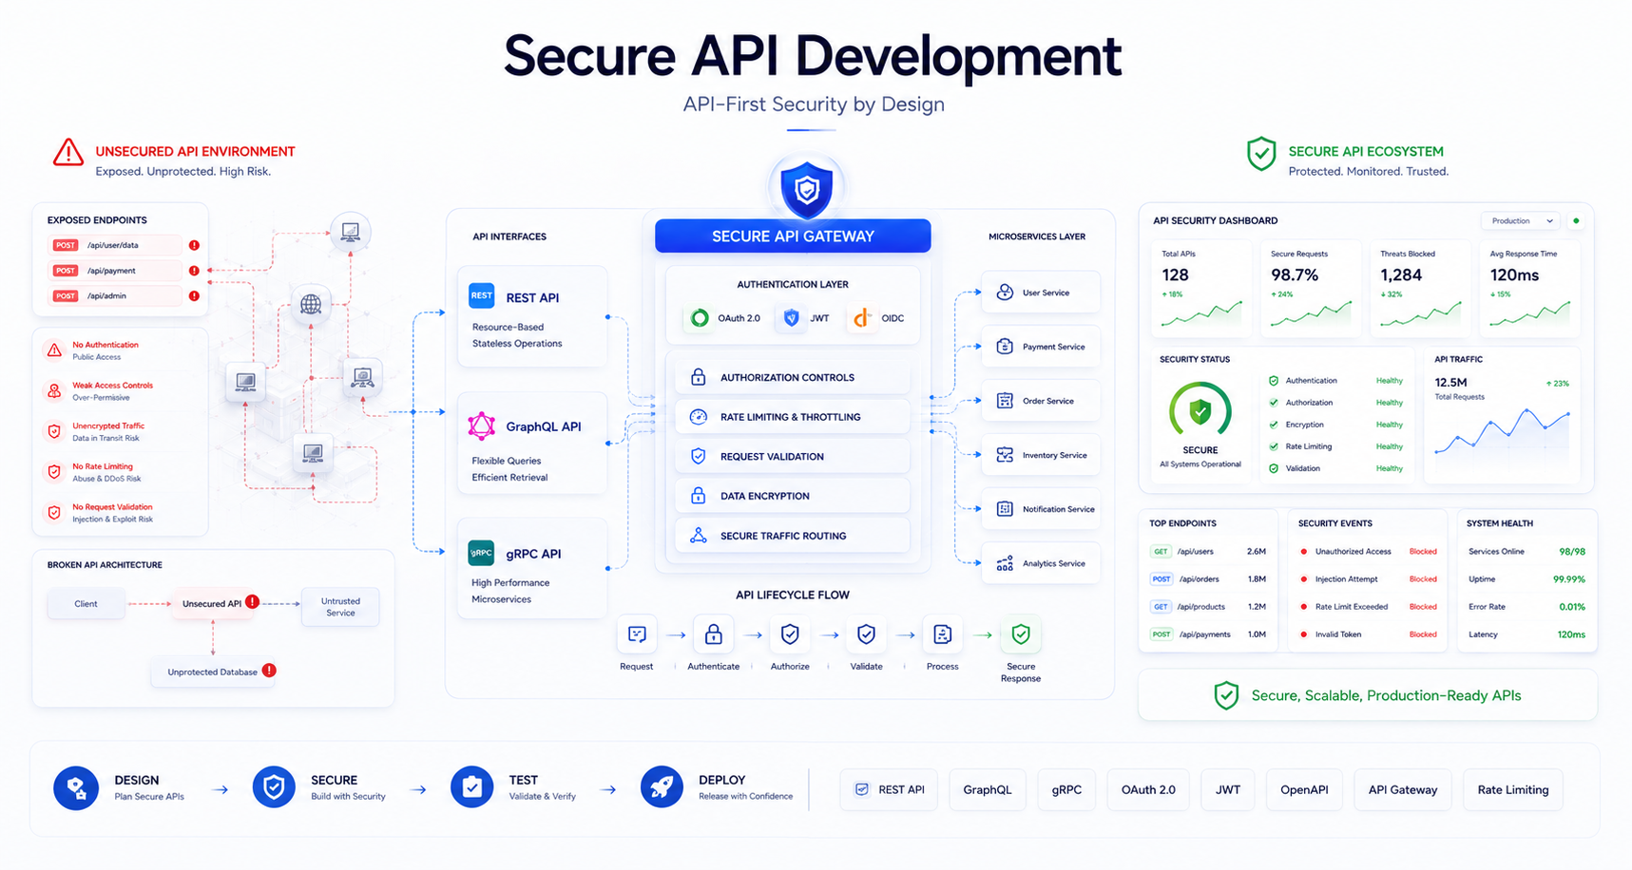Click the Process step icon
The height and width of the screenshot is (870, 1632).
(942, 634)
